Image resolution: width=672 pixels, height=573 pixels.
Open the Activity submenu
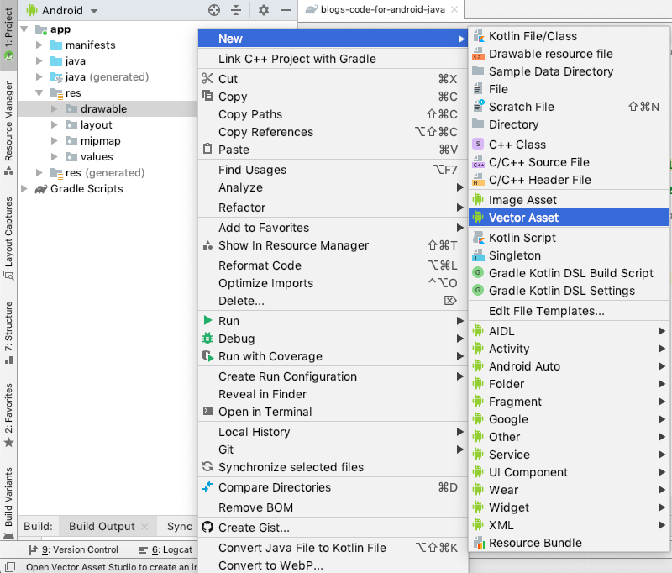click(570, 349)
